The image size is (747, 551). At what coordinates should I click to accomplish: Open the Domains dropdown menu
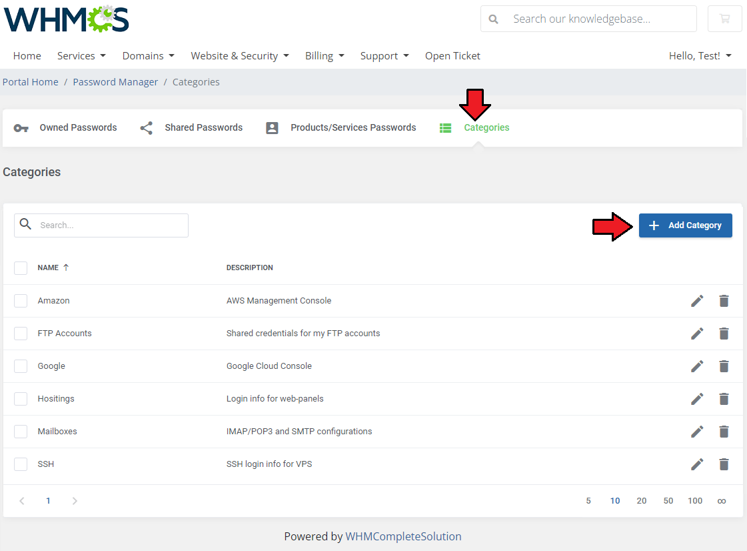[x=148, y=56]
